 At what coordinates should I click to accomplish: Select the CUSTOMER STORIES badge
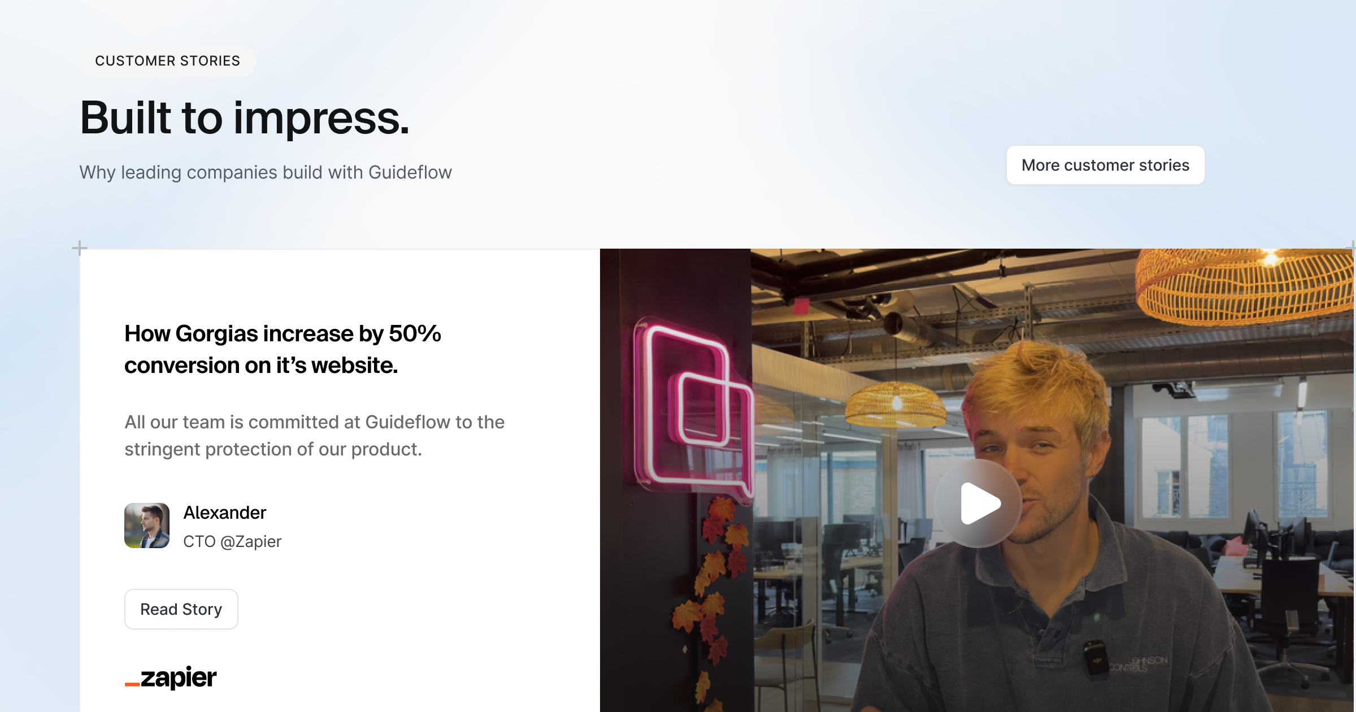(x=168, y=60)
